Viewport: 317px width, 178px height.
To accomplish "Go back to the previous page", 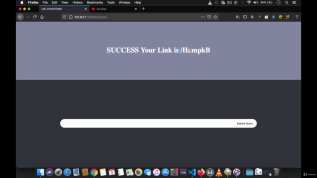I will tap(20, 17).
